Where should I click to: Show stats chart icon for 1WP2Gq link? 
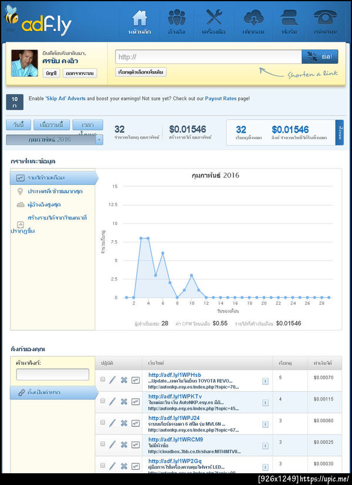(136, 466)
